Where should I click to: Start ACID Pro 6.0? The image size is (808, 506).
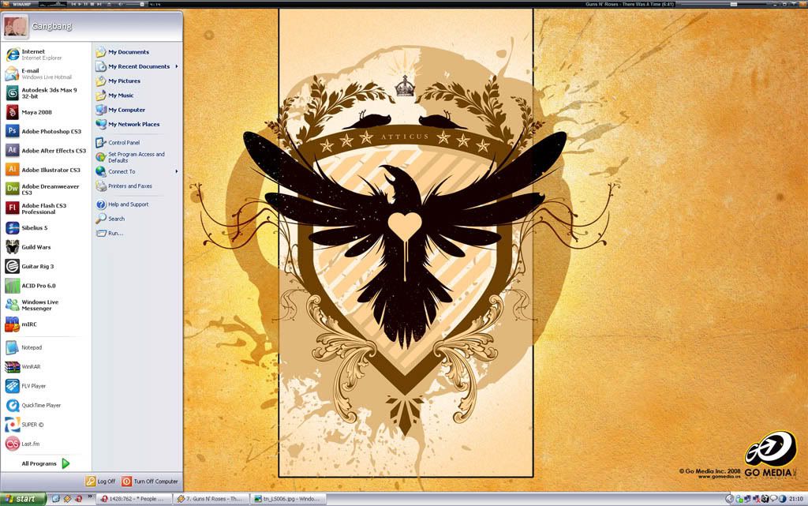45,286
